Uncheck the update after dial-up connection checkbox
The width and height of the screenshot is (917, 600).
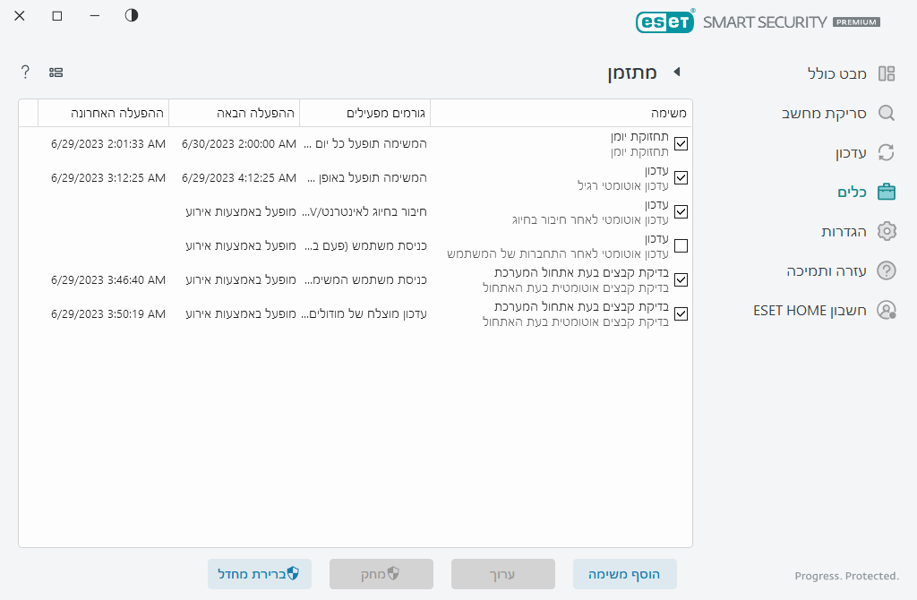tap(681, 211)
